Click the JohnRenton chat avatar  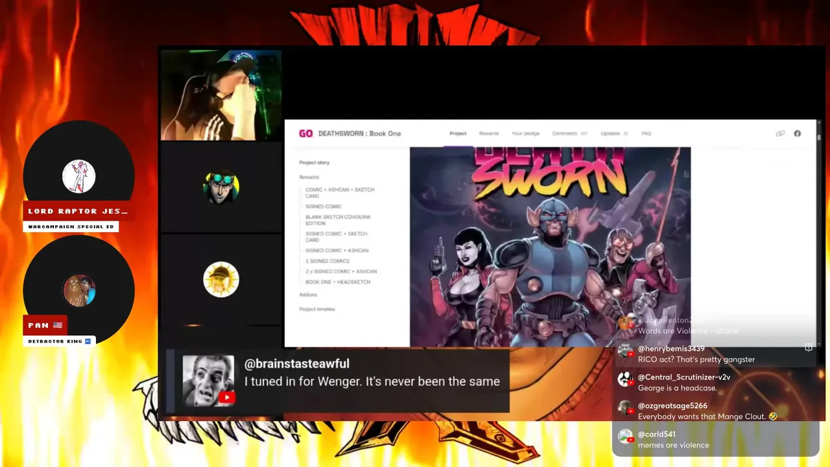pyautogui.click(x=625, y=322)
